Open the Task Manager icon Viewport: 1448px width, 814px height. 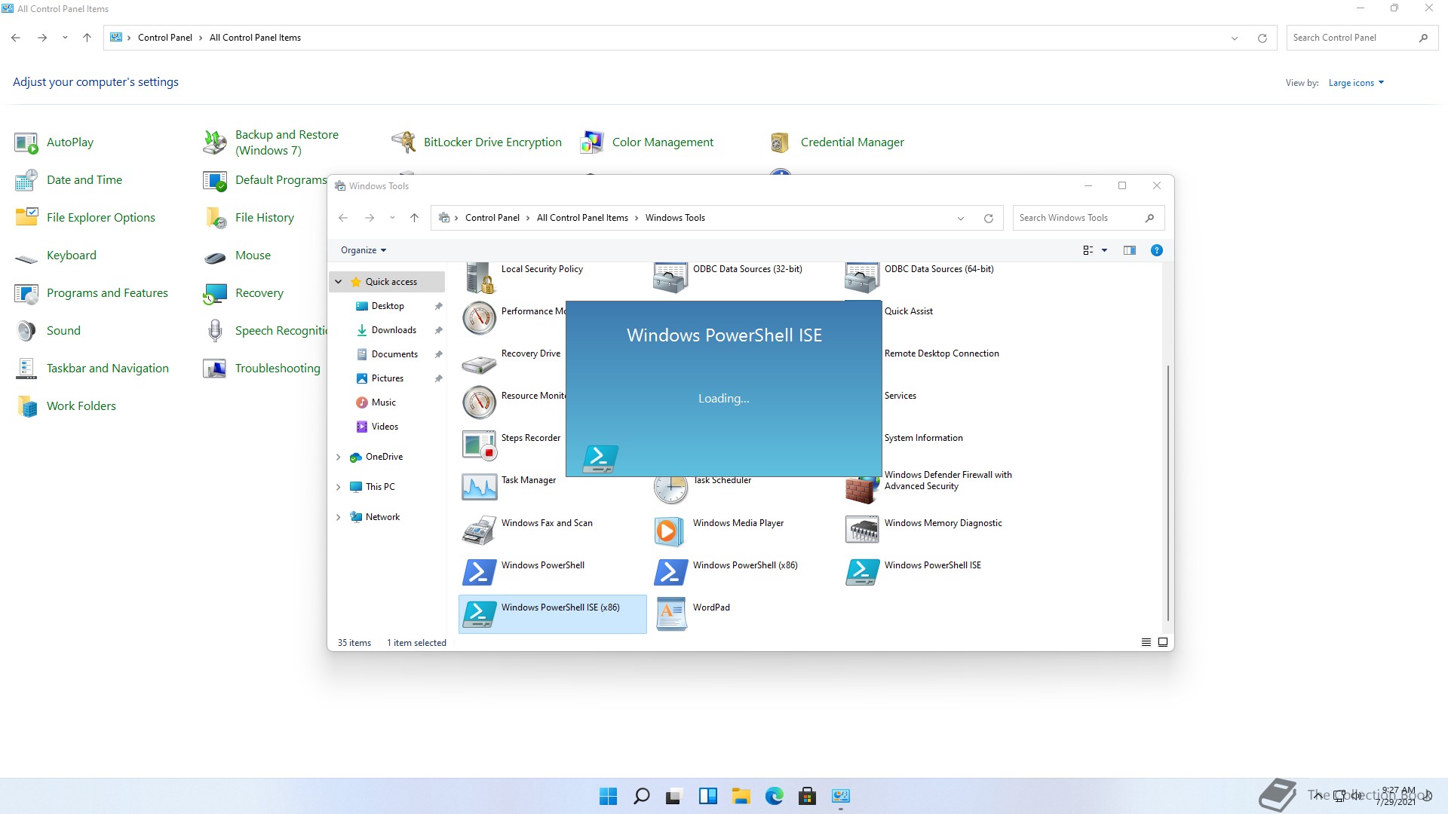tap(480, 487)
